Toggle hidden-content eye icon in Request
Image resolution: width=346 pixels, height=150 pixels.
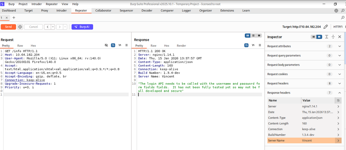pos(106,45)
